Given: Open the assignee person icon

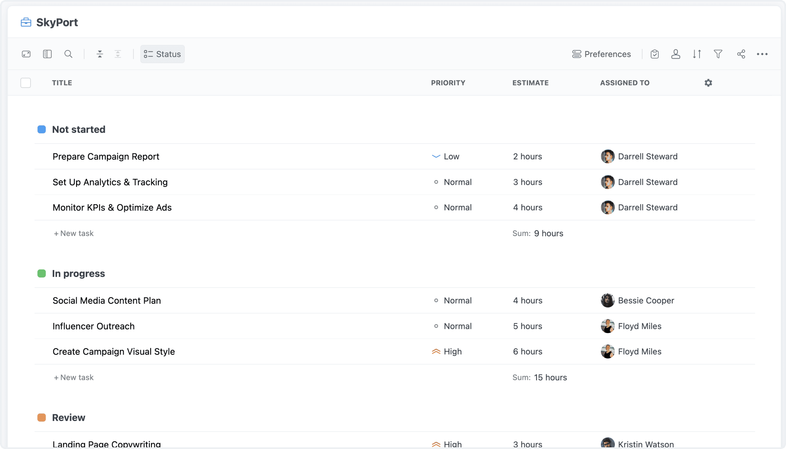Looking at the screenshot, I should [676, 54].
